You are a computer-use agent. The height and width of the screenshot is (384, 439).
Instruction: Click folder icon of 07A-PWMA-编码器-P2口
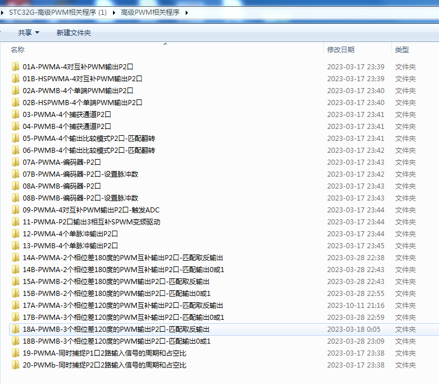[16, 162]
